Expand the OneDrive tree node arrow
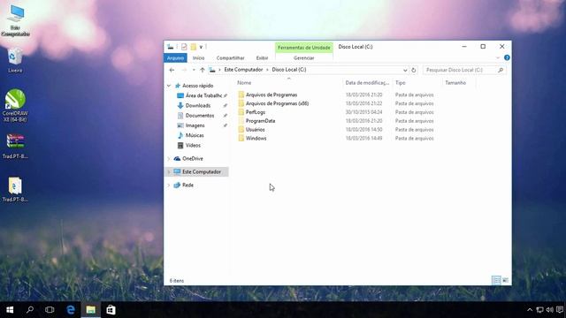 [x=169, y=159]
